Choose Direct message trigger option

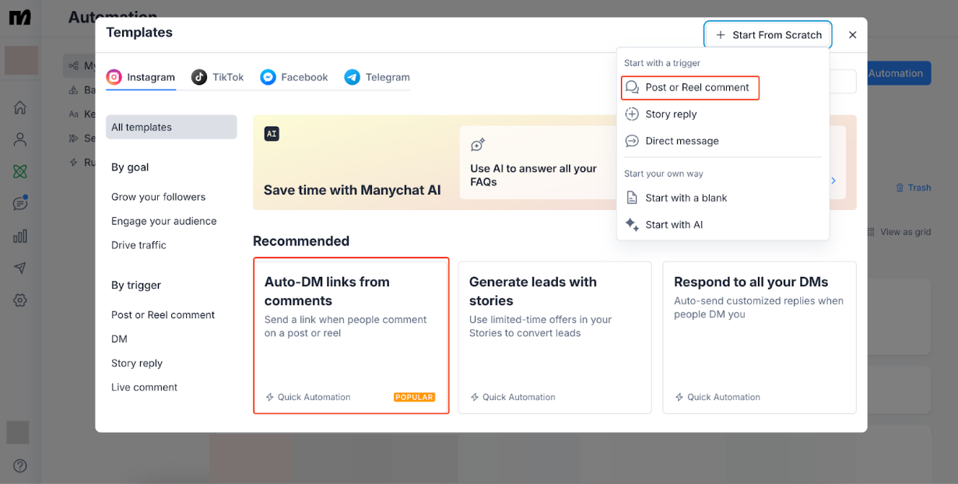[x=682, y=141]
